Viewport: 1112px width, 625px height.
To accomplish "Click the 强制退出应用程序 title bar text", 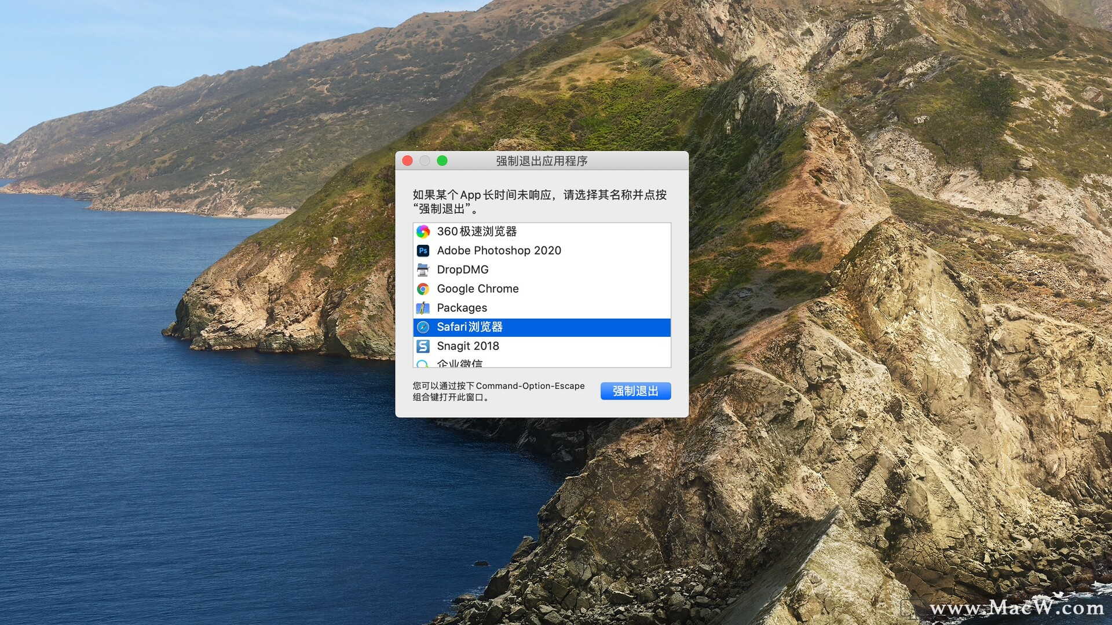I will (x=542, y=161).
